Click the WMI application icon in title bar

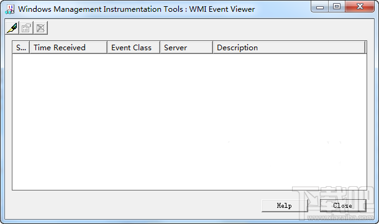point(10,9)
